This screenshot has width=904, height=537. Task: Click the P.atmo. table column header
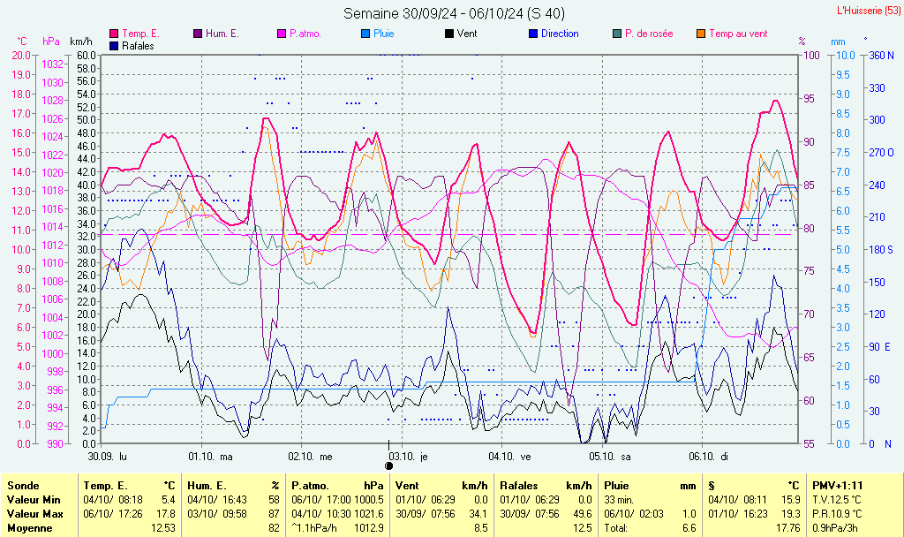[x=311, y=486]
